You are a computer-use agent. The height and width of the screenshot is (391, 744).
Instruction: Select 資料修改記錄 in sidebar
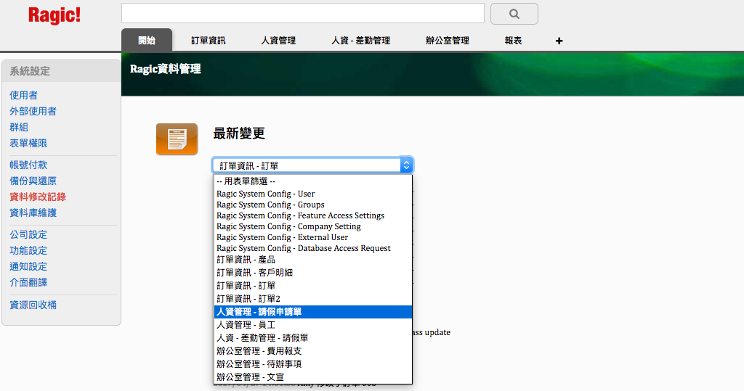coord(38,197)
